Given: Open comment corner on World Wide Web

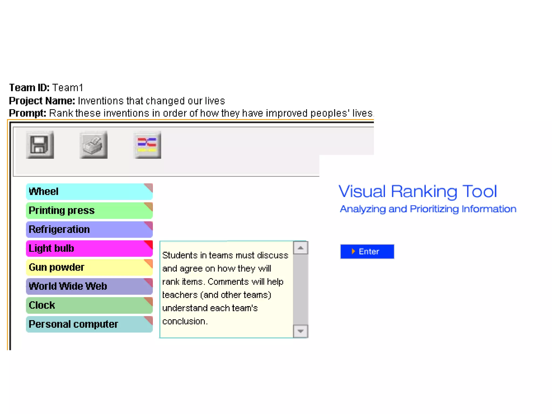Looking at the screenshot, I should pos(150,281).
